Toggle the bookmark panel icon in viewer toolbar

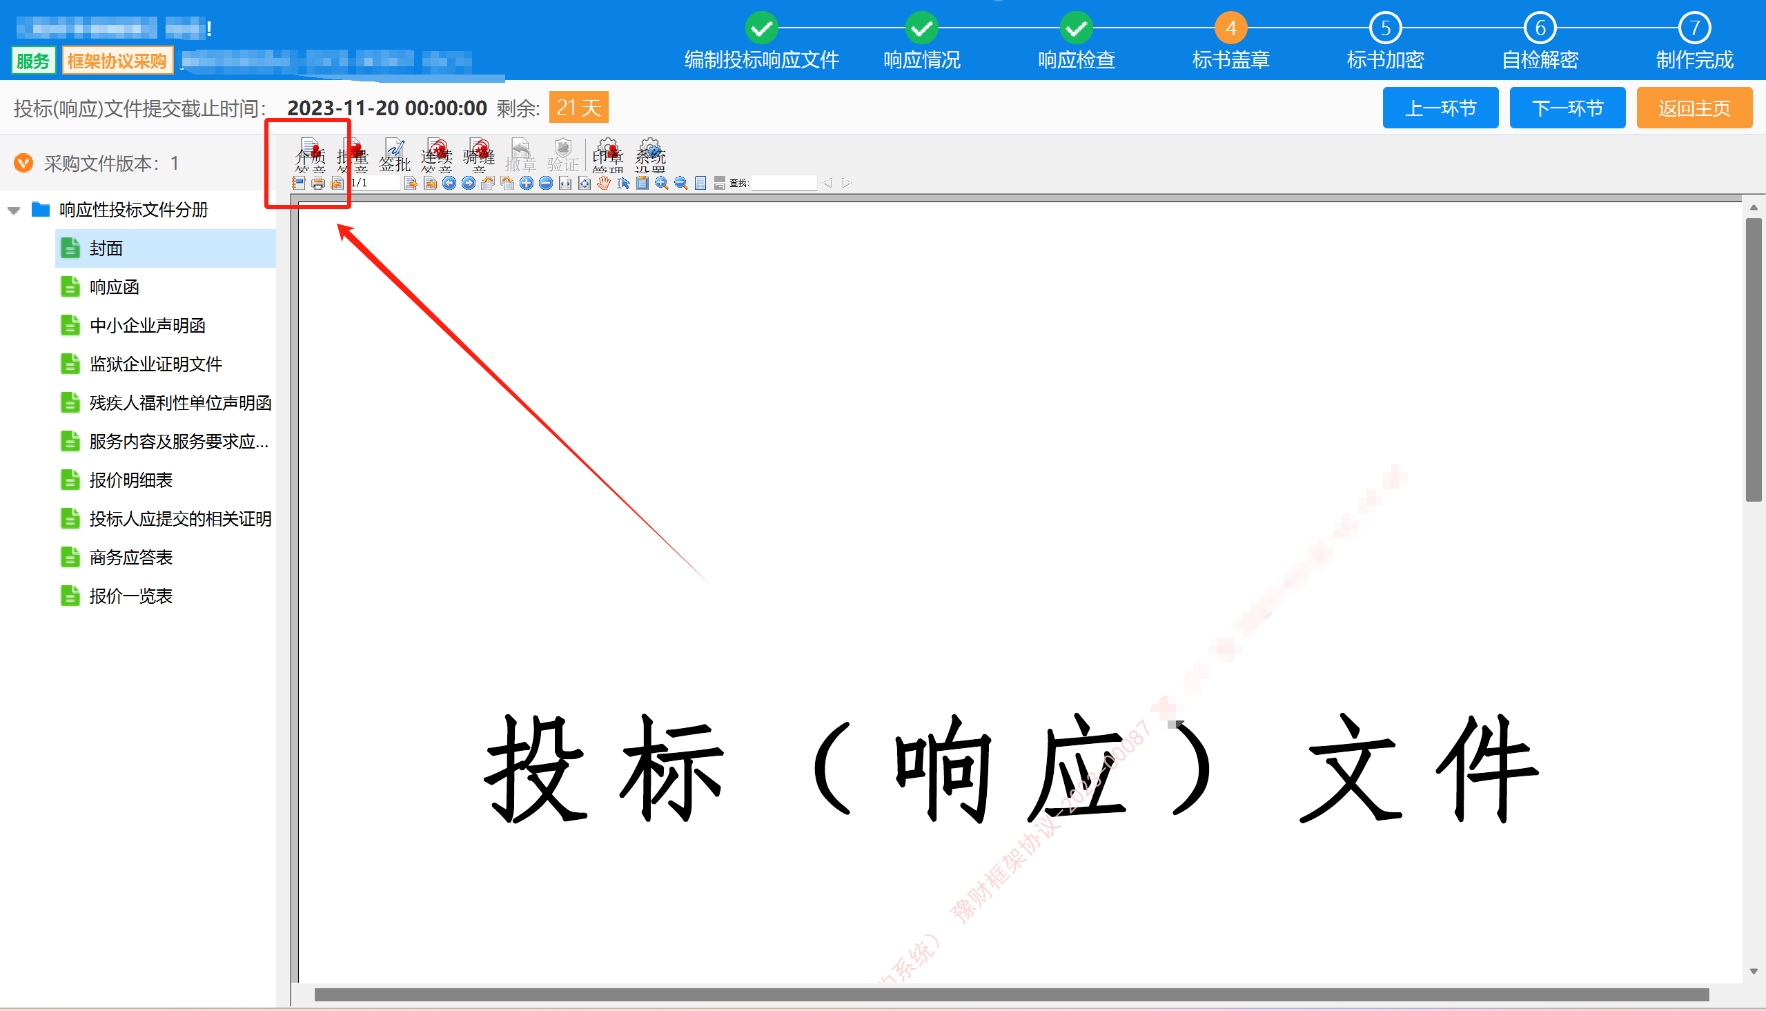pos(299,183)
